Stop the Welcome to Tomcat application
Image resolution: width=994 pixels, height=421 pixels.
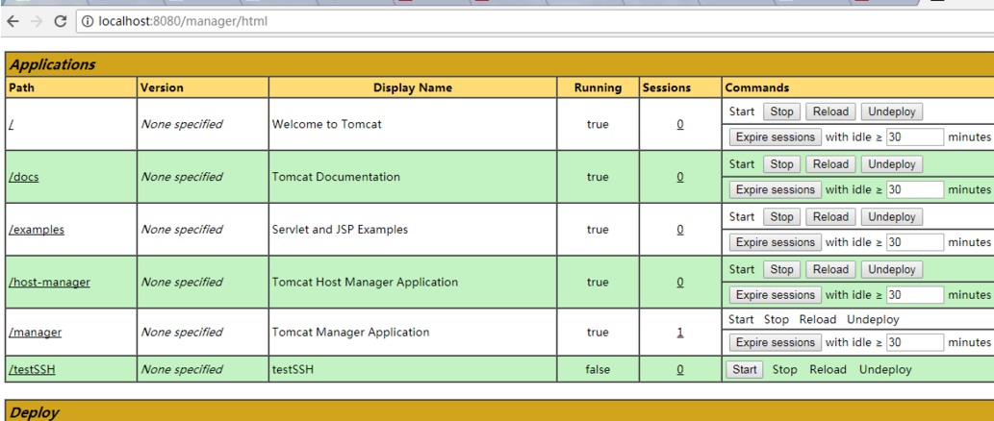tap(781, 111)
